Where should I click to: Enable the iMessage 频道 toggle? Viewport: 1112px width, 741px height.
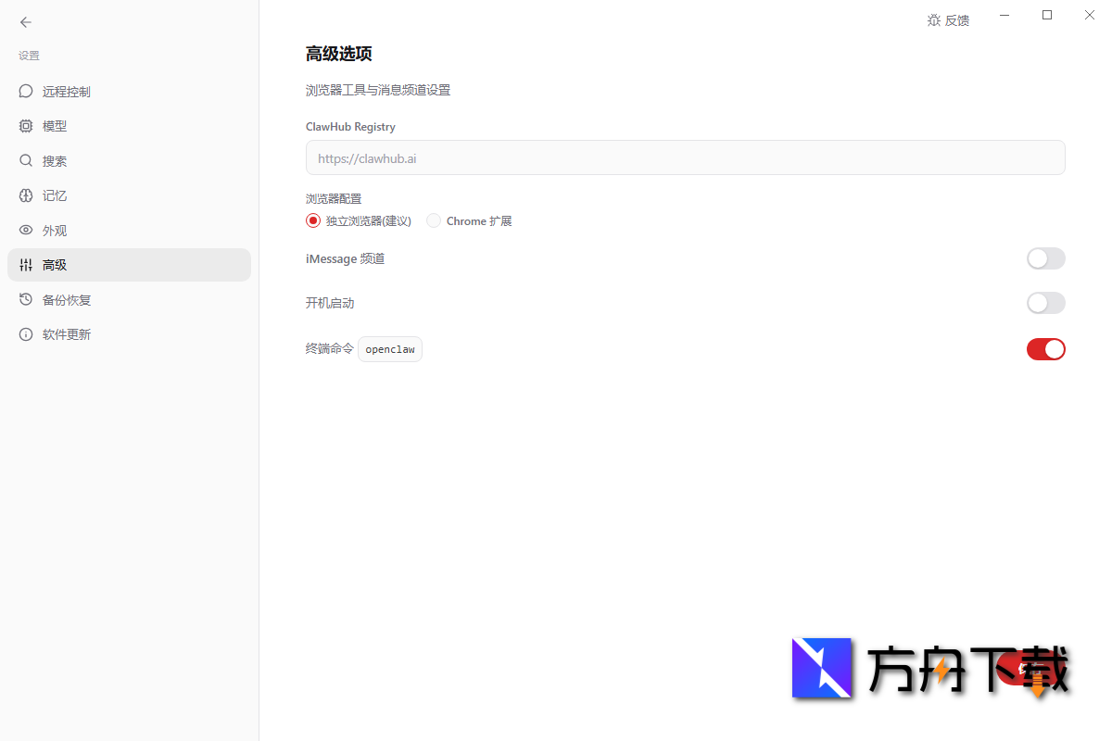click(x=1045, y=258)
